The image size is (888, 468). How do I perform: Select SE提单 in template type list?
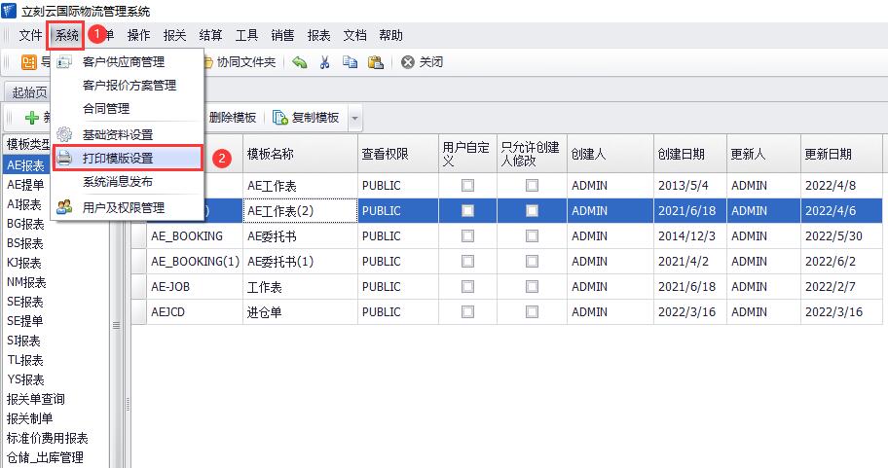pos(25,321)
